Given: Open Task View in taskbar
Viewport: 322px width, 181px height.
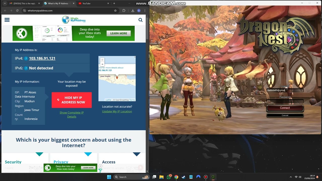Looking at the screenshot, I should point(154,177).
